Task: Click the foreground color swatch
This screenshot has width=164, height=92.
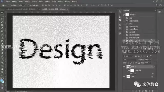Action: click(2, 80)
